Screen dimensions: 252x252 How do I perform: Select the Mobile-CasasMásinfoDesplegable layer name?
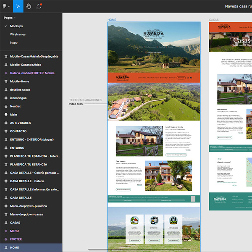[x=34, y=56]
